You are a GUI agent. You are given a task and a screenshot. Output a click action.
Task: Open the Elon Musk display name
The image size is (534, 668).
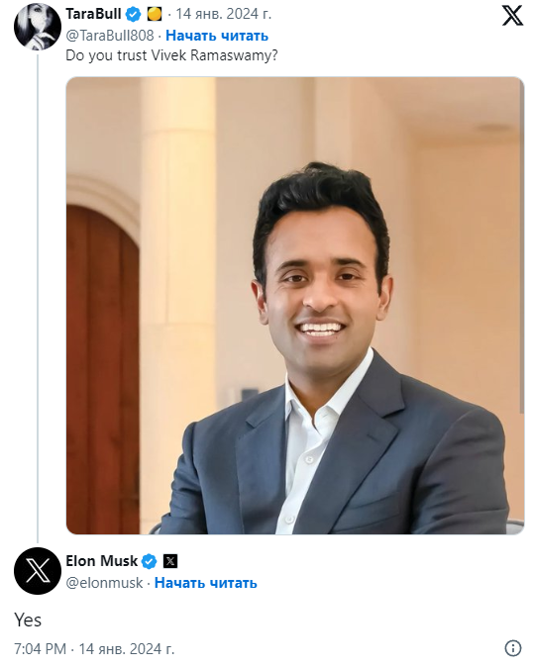101,561
